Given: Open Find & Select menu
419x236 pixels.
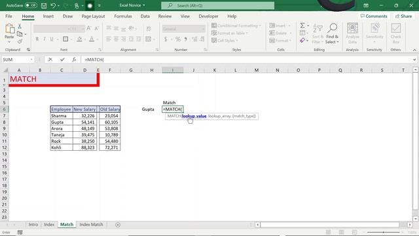Looking at the screenshot, I should [332, 33].
